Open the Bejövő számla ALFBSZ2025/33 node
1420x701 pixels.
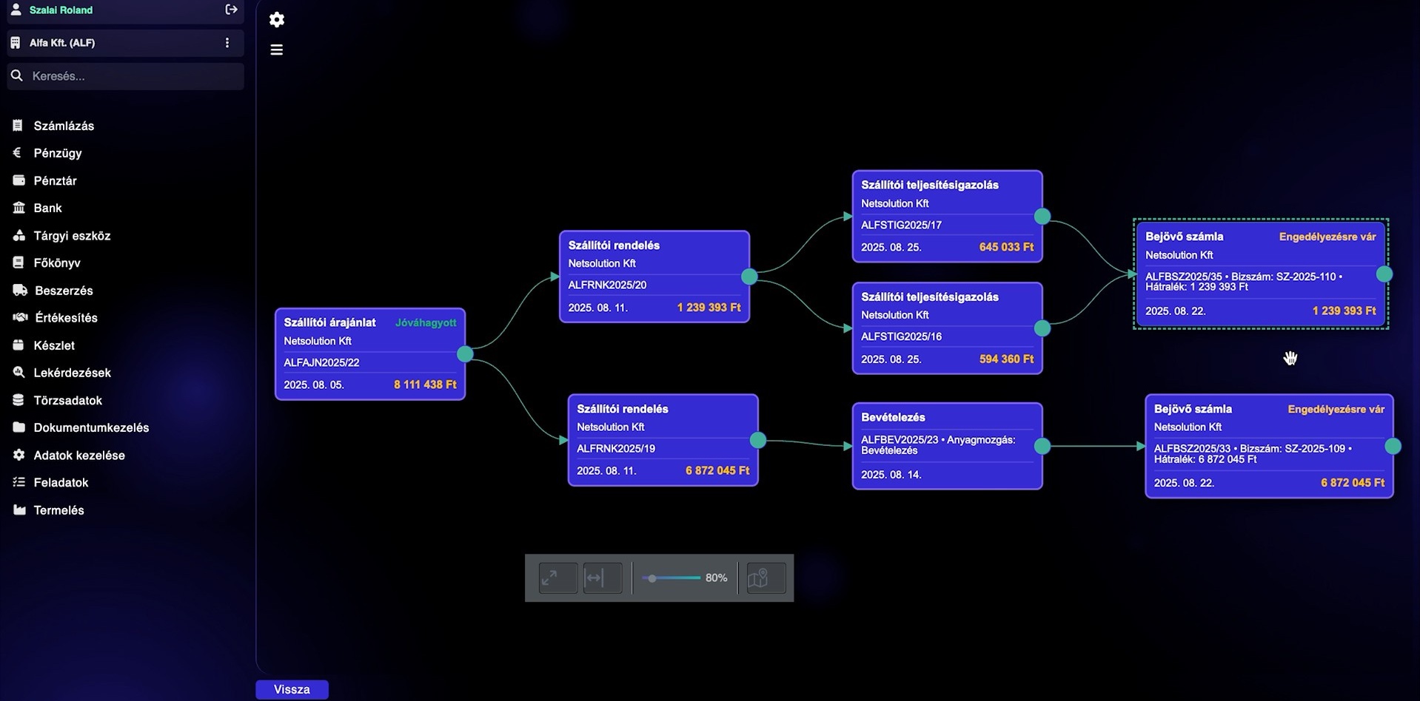click(x=1269, y=446)
